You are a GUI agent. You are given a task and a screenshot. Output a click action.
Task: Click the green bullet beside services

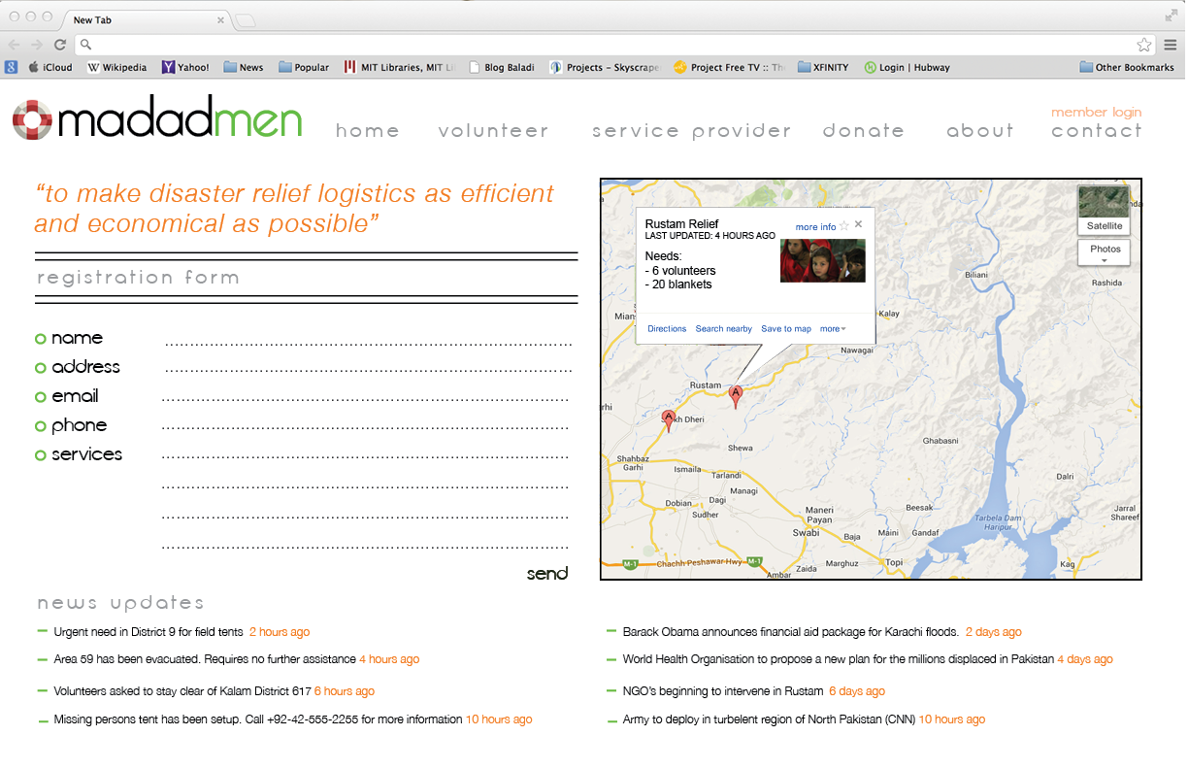pos(41,455)
